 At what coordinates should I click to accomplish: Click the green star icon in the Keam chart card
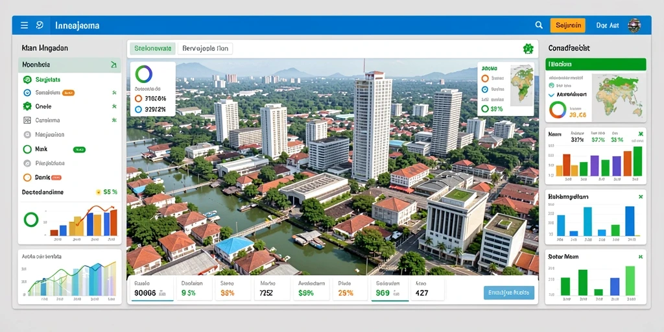[x=641, y=134]
